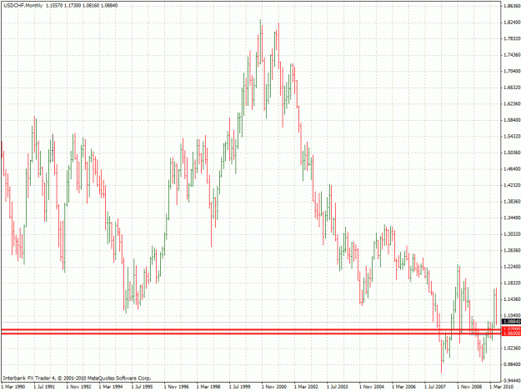Viewport: 521px width, 391px height.
Task: Select the upper red horizontal line at 1.07000
Action: [x=251, y=329]
